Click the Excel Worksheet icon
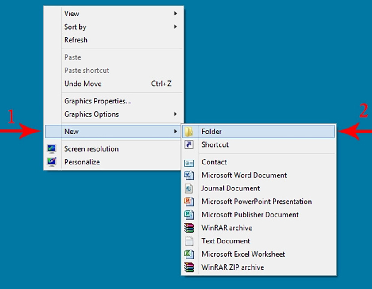The width and height of the screenshot is (372, 289). coord(189,254)
